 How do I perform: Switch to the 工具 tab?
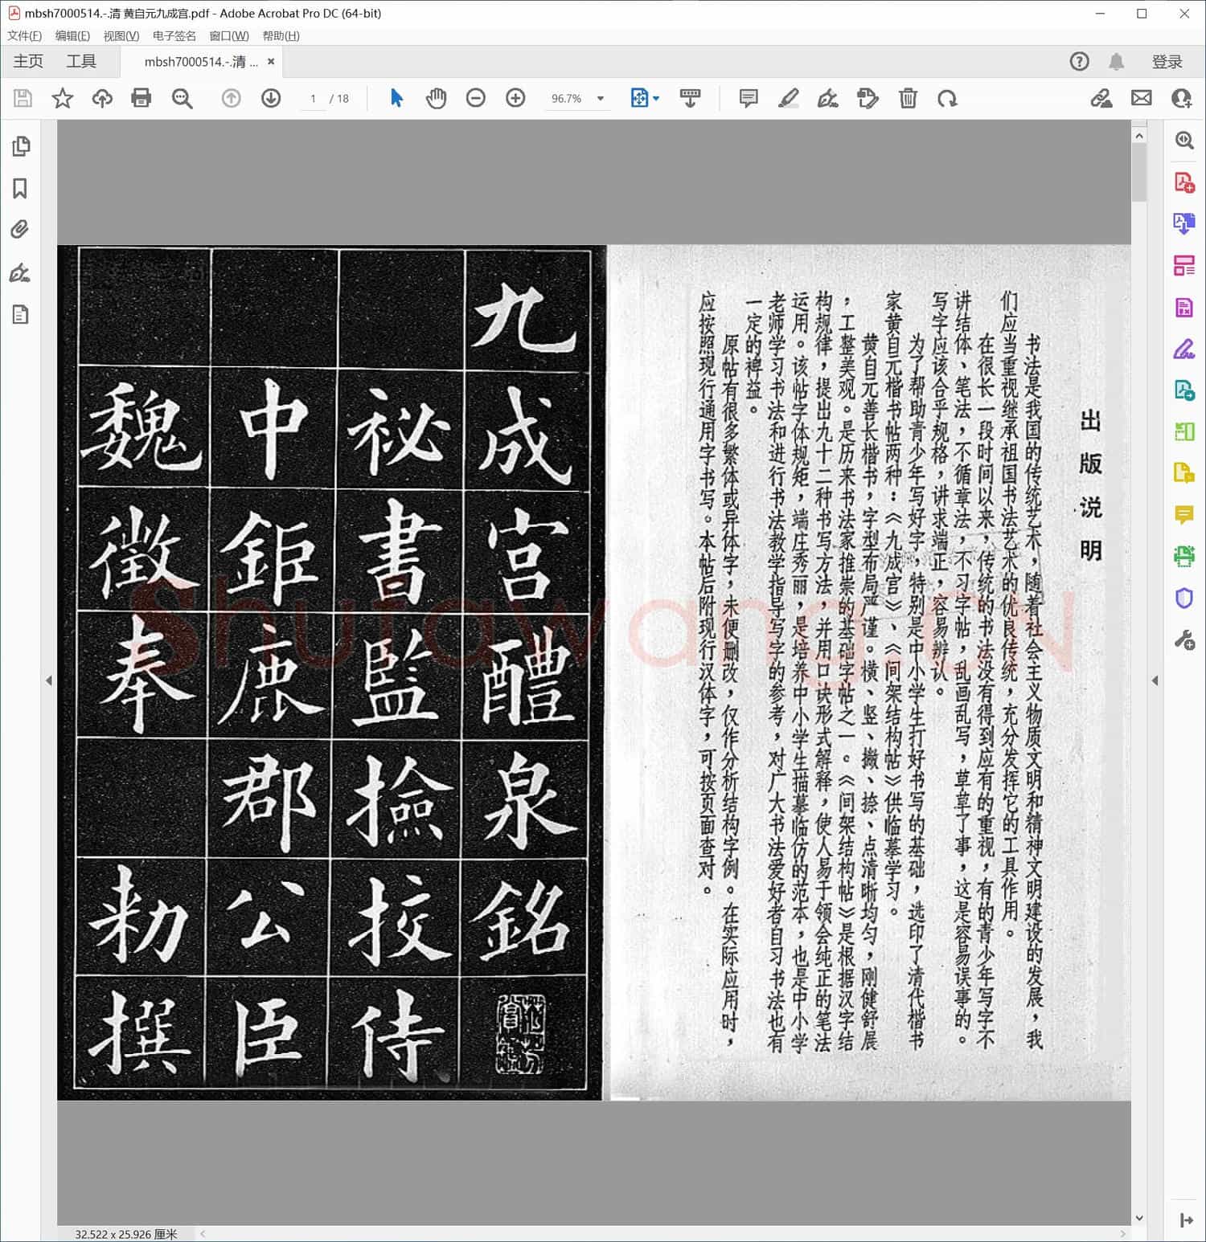click(x=80, y=61)
